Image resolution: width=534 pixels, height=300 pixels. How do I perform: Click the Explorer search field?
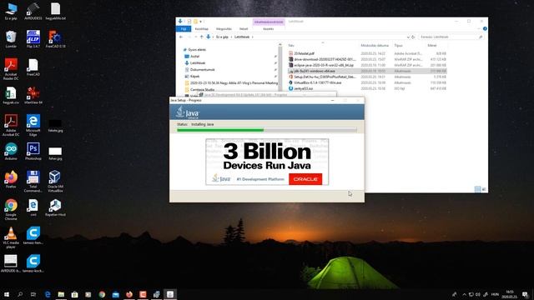pyautogui.click(x=451, y=37)
